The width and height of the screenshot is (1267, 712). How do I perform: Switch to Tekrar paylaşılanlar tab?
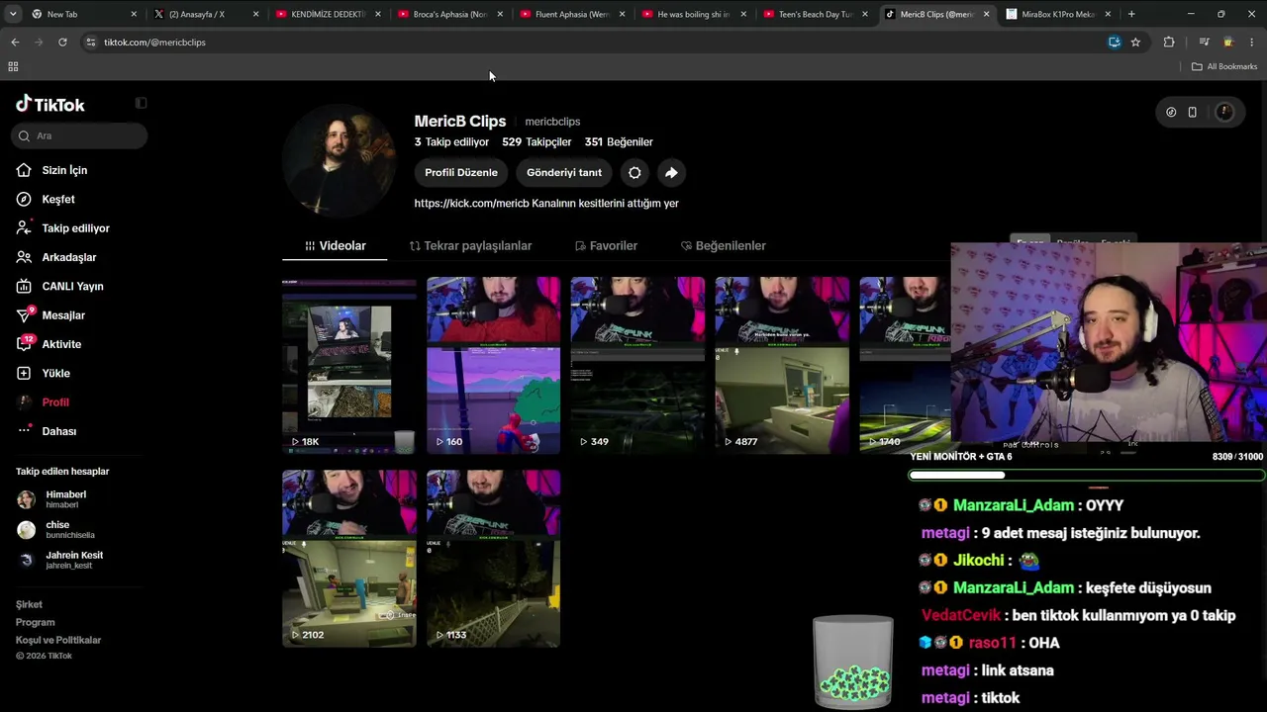[x=470, y=245]
